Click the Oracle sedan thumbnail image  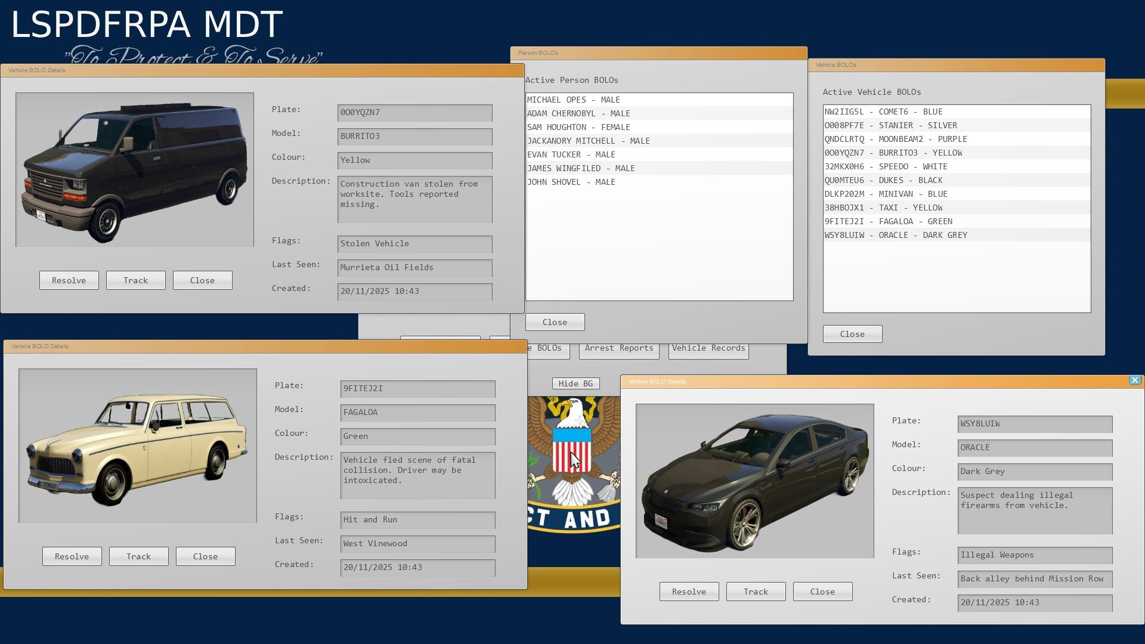pyautogui.click(x=754, y=481)
